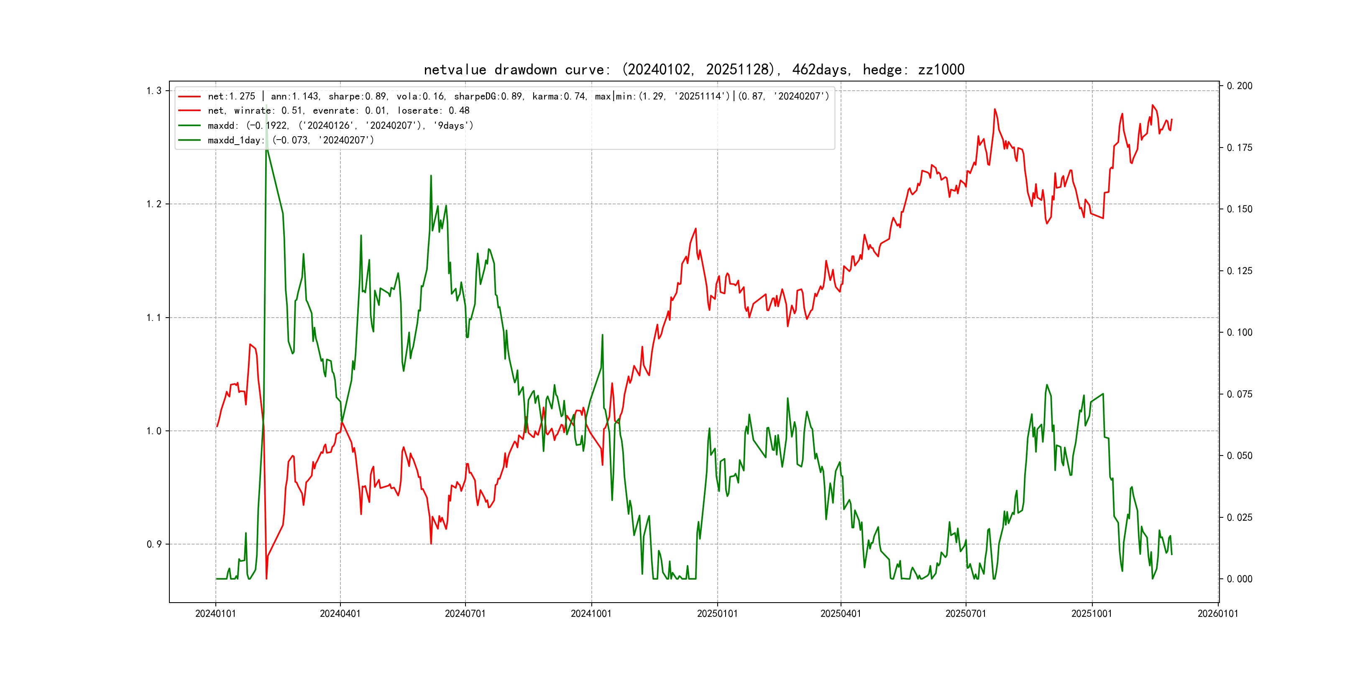
Task: Click the 20250101 x-axis tick label
Action: [x=717, y=613]
